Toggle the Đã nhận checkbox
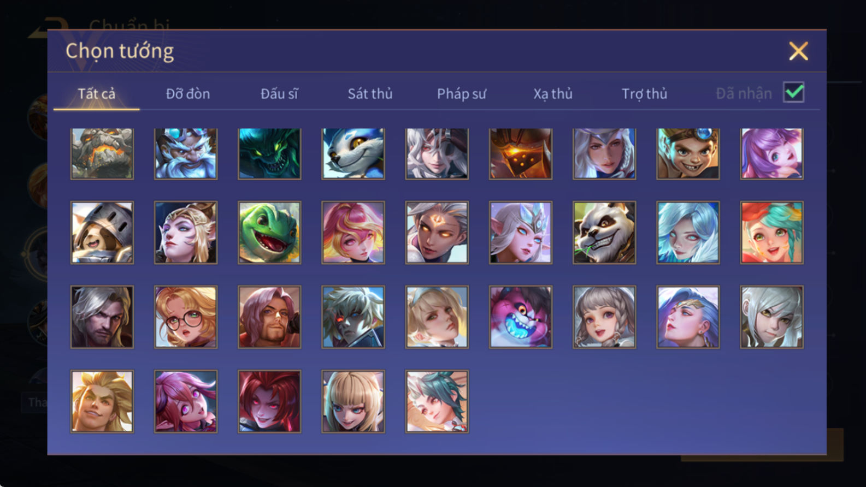 [x=793, y=92]
